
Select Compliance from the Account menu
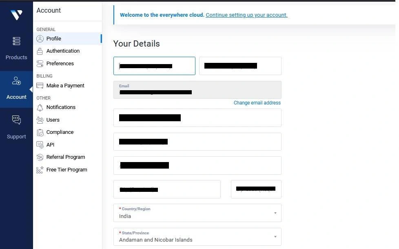[x=60, y=132]
